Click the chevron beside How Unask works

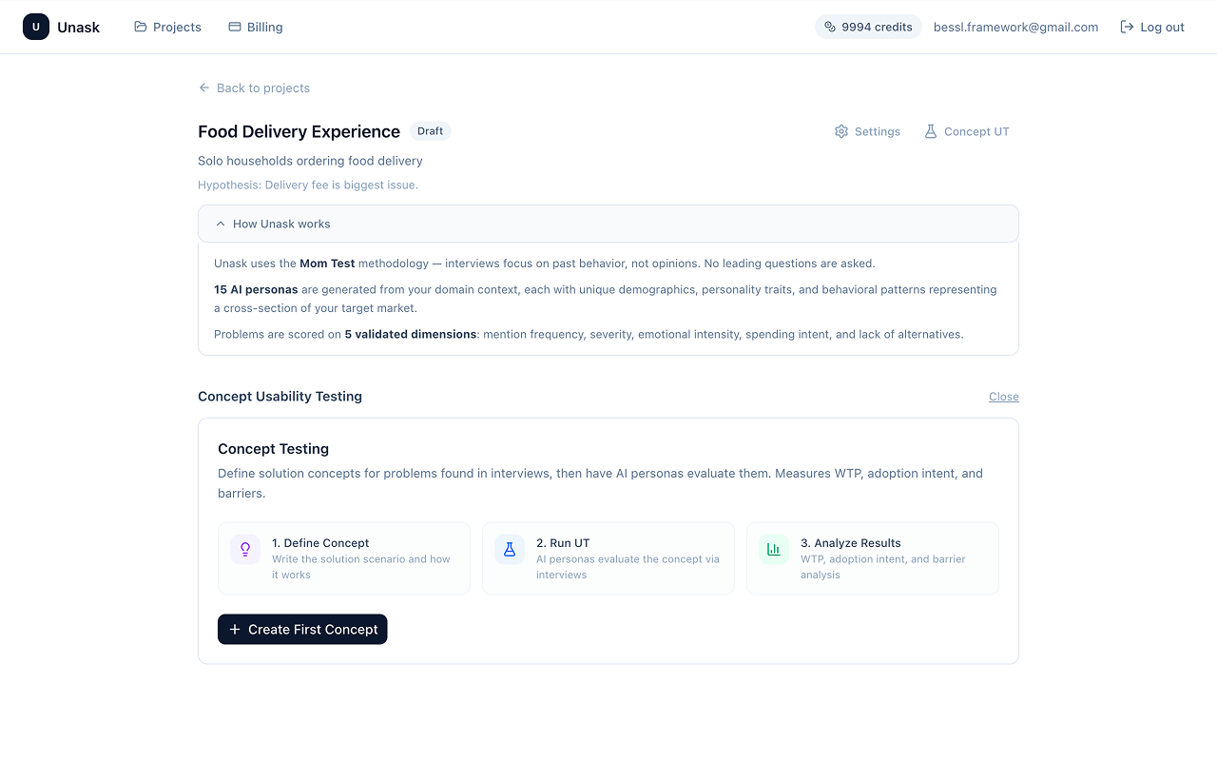coord(221,224)
